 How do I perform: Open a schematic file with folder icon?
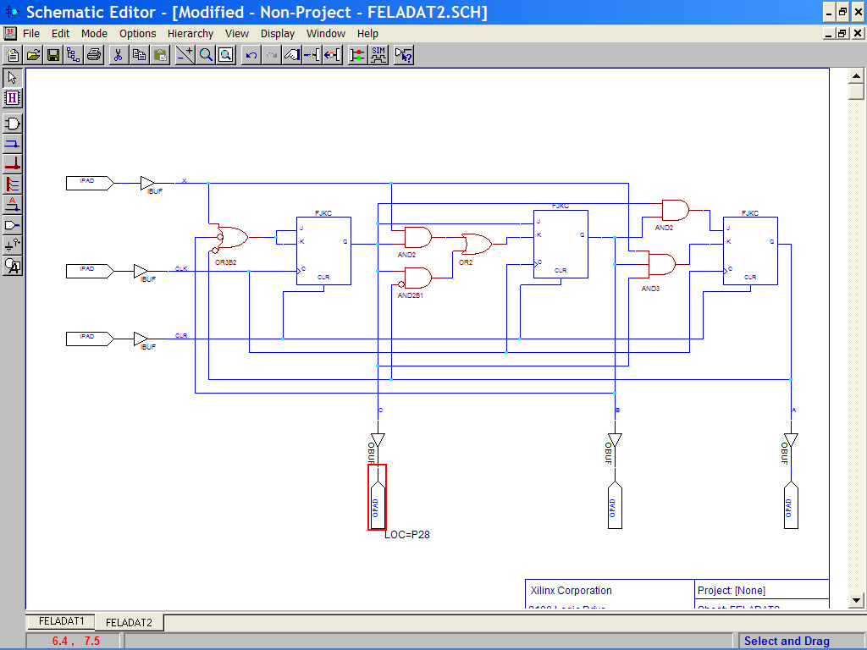[33, 55]
